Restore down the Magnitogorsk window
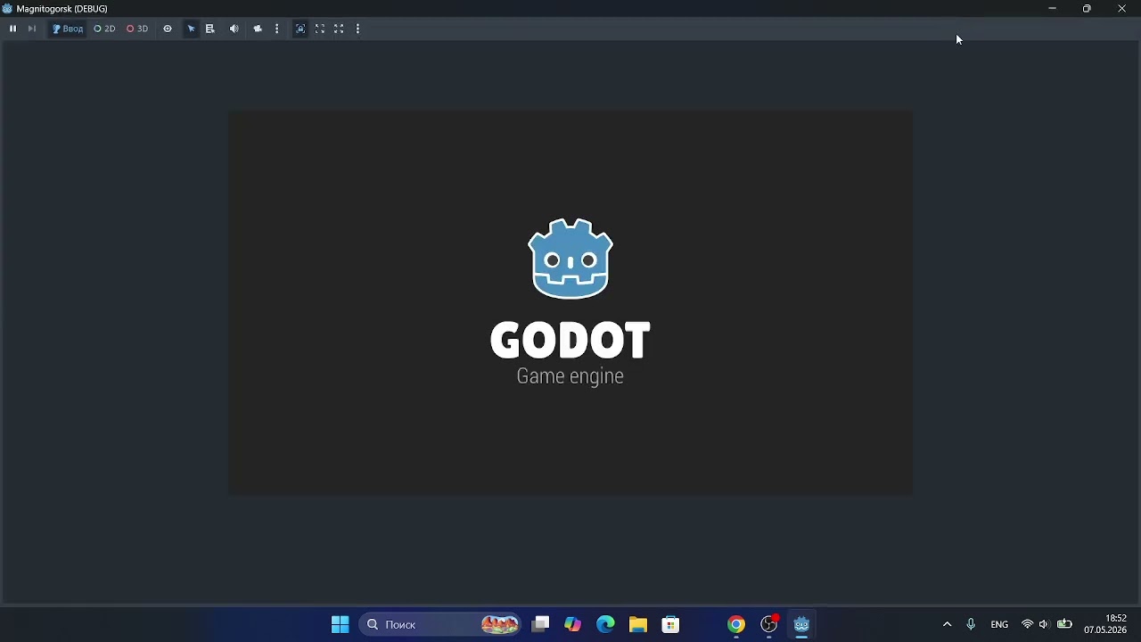The width and height of the screenshot is (1141, 642). (1087, 8)
